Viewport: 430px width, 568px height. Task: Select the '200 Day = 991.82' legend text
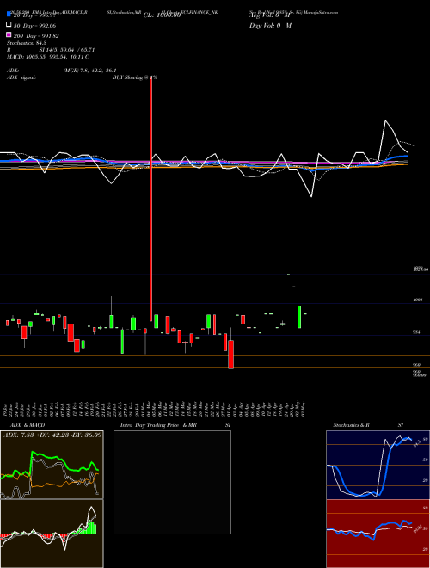coord(36,36)
